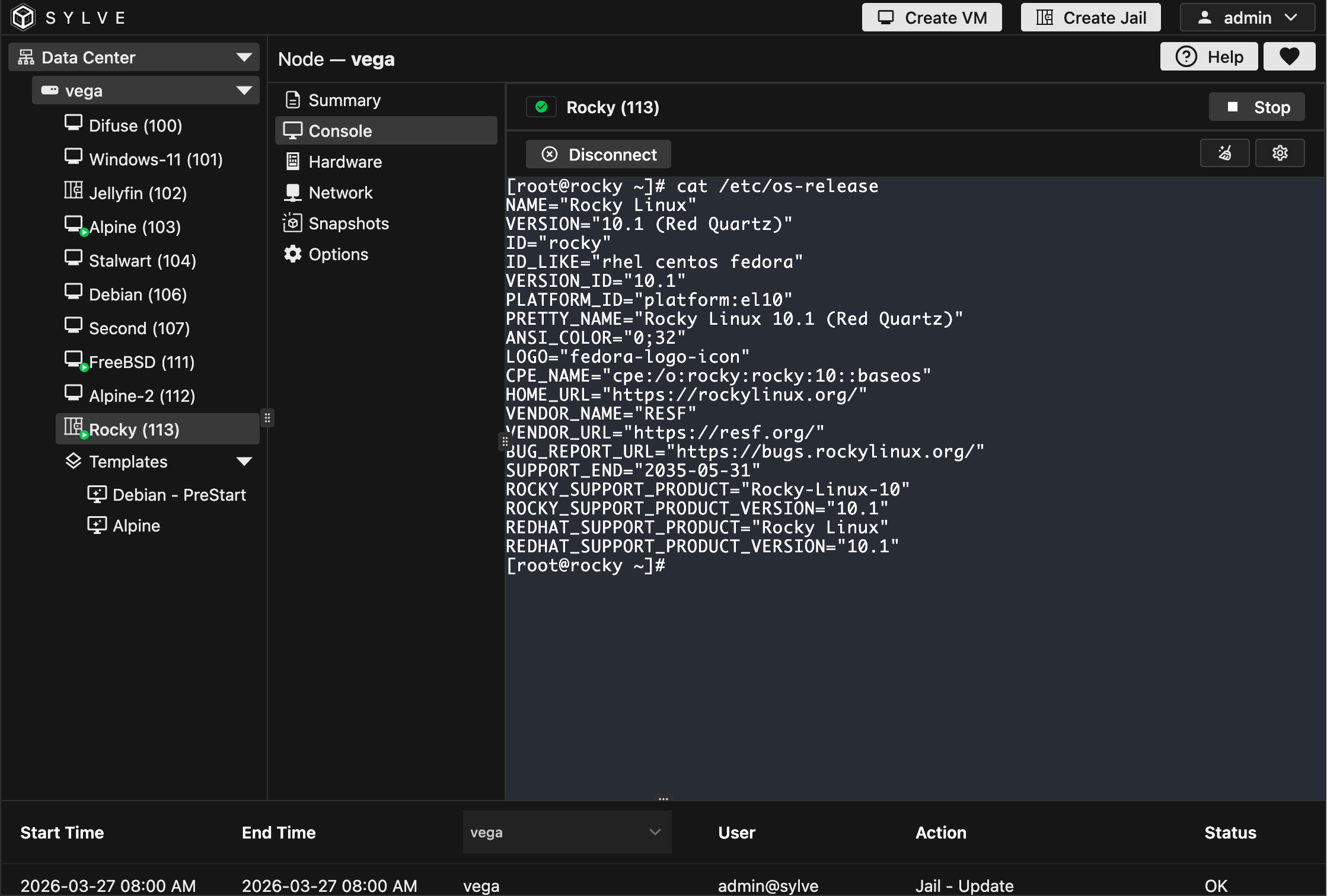Open console settings gear icon
The height and width of the screenshot is (896, 1327).
click(1280, 153)
